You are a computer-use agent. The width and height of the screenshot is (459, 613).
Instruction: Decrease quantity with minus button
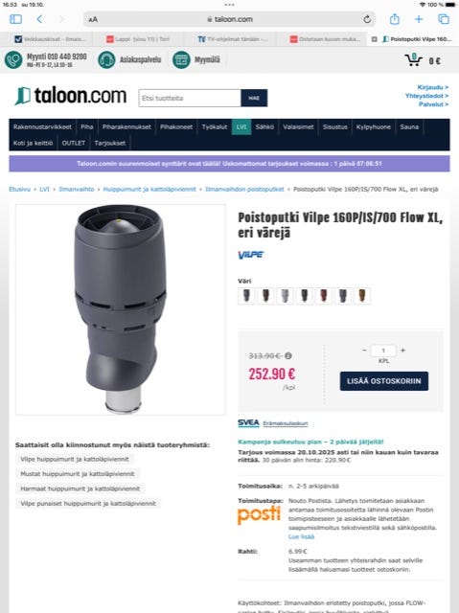point(364,351)
